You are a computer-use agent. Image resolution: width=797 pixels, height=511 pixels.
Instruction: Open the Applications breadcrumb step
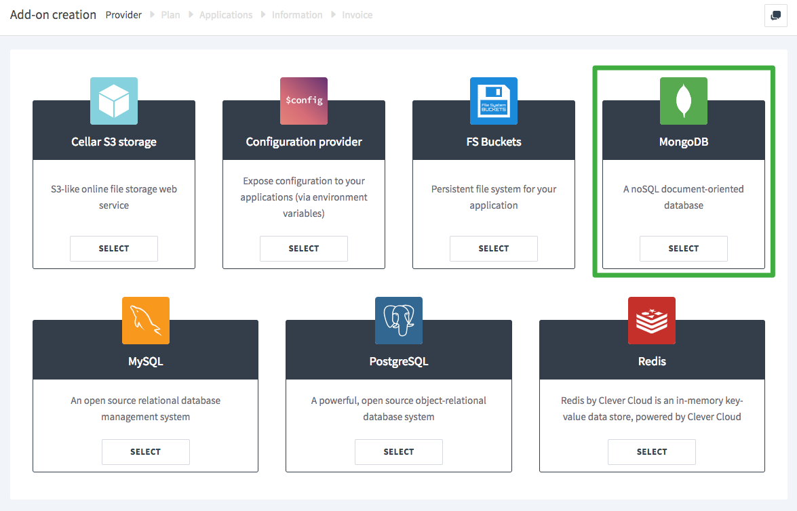(x=226, y=14)
